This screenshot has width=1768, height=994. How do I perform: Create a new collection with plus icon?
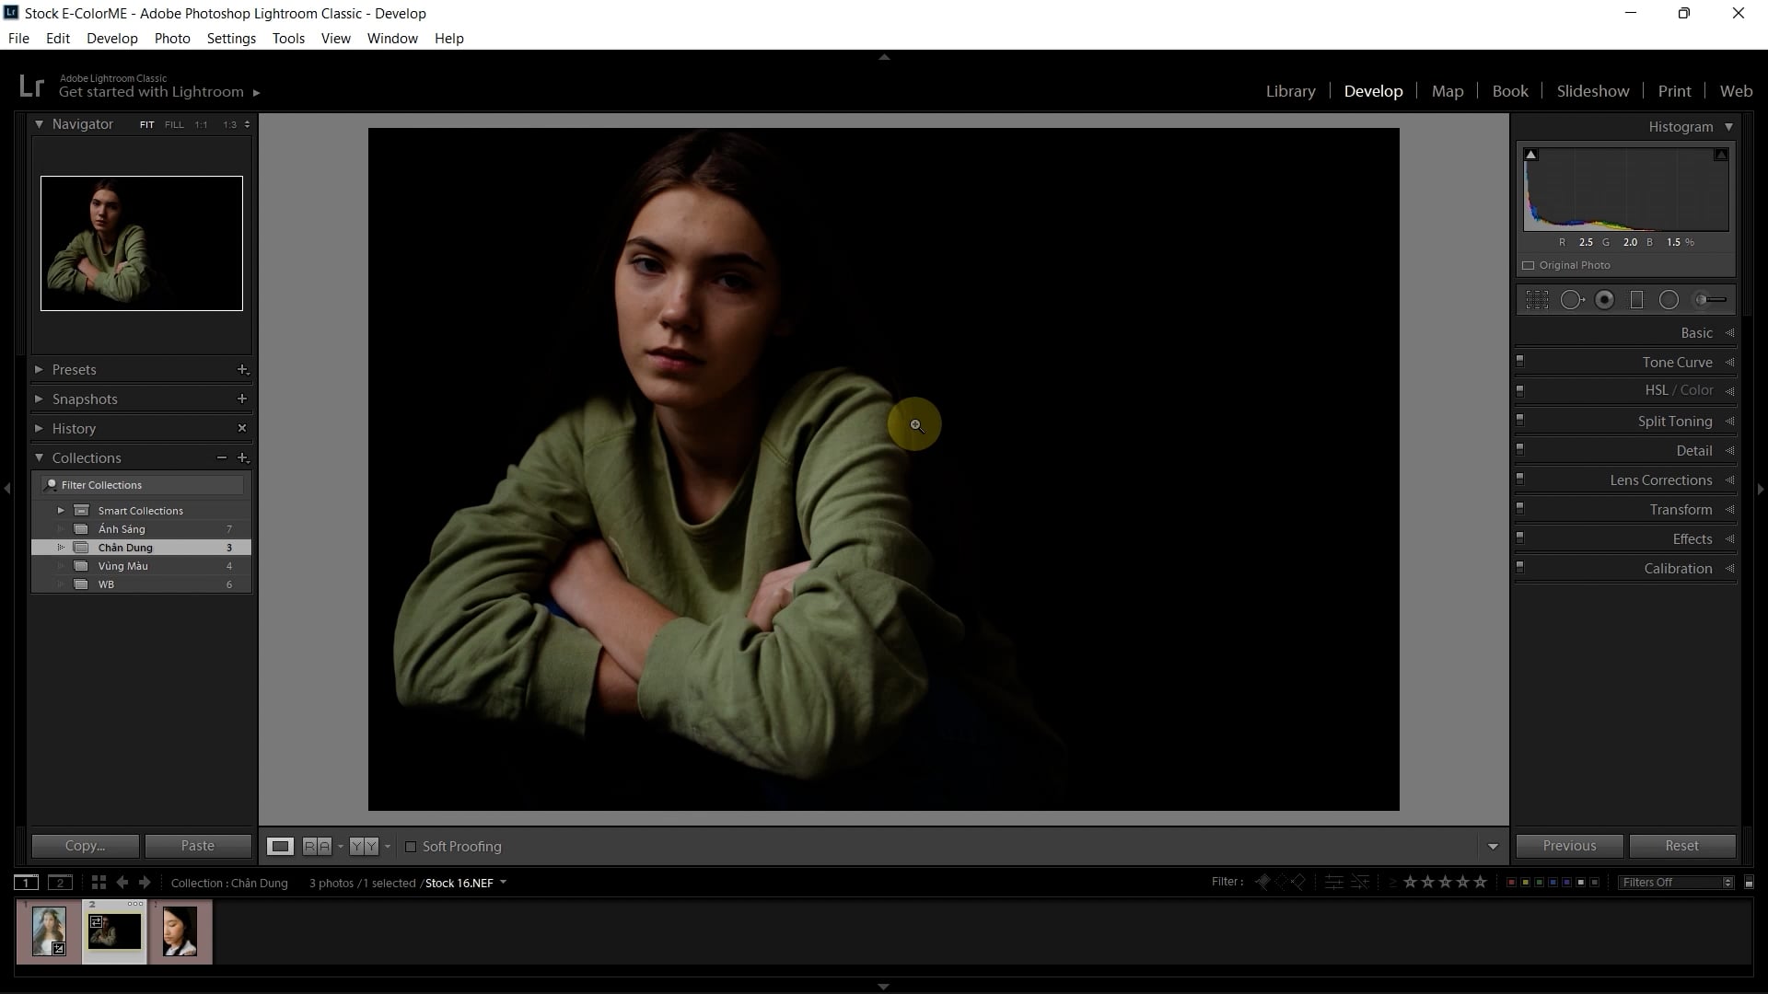(243, 457)
